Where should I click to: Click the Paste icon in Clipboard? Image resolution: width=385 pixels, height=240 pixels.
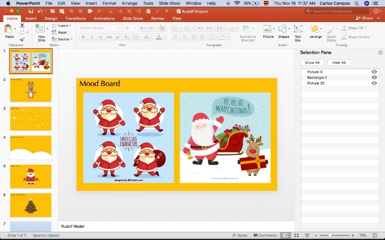9,30
